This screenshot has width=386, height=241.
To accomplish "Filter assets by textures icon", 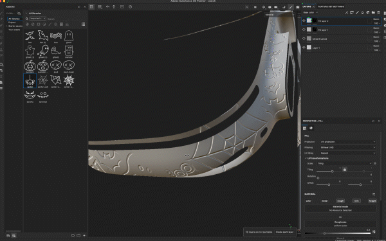I will click(x=61, y=24).
